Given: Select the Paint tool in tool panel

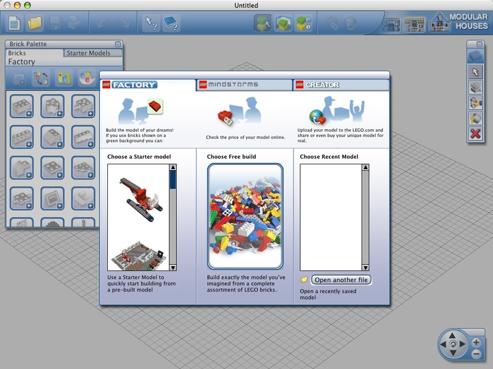Looking at the screenshot, I should click(475, 118).
